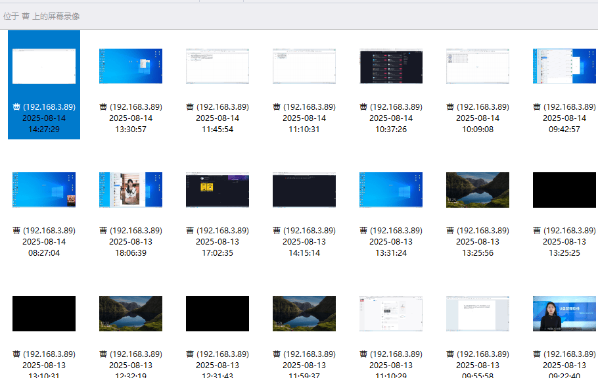Select the recording thumbnail dated 2025-08-14 09:42:57
Image resolution: width=598 pixels, height=378 pixels.
click(564, 66)
